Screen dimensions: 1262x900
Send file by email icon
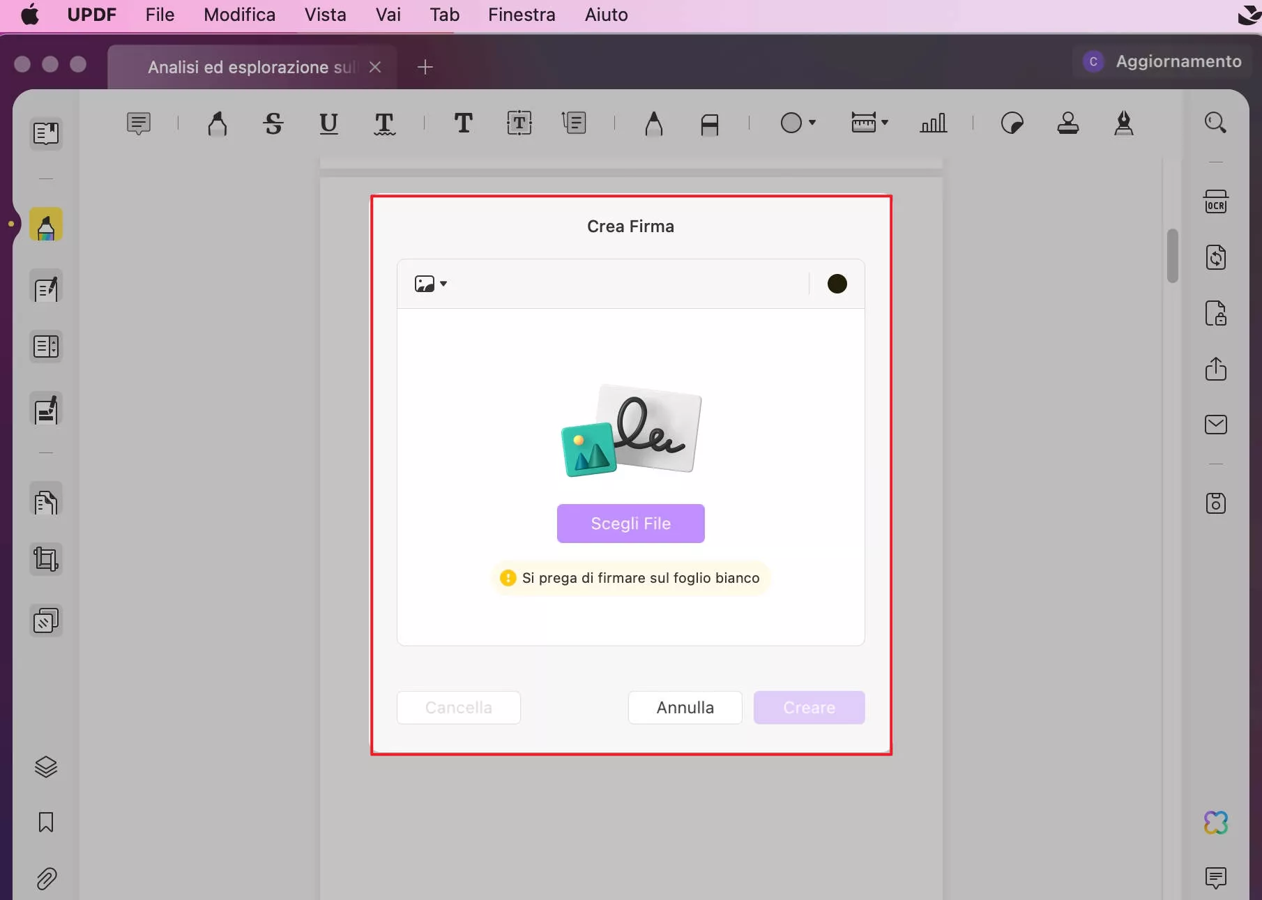point(1216,425)
